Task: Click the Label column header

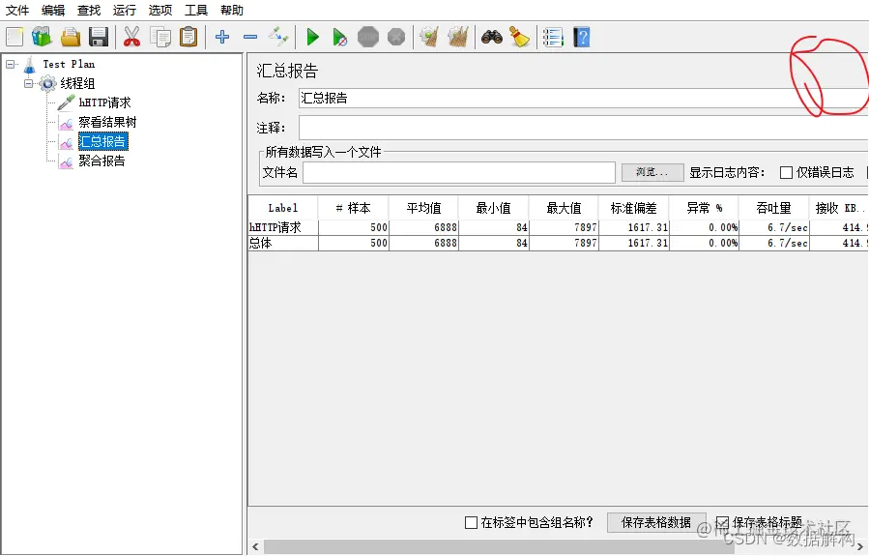Action: tap(282, 208)
